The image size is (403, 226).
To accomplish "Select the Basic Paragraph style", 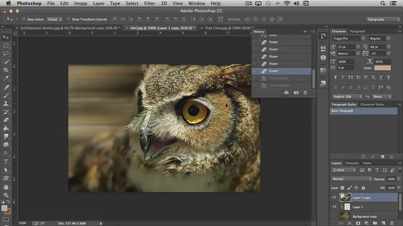I will click(x=364, y=111).
